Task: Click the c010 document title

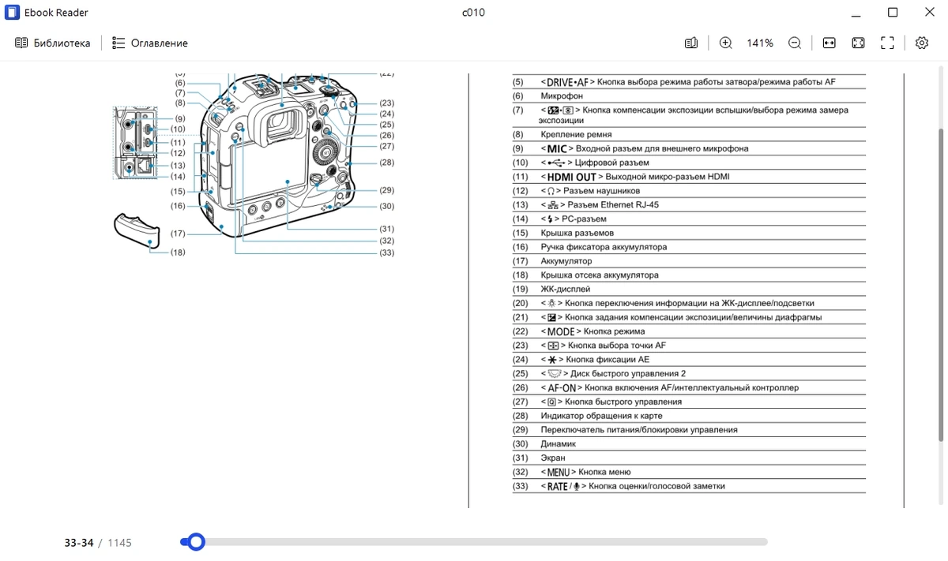Action: (473, 13)
